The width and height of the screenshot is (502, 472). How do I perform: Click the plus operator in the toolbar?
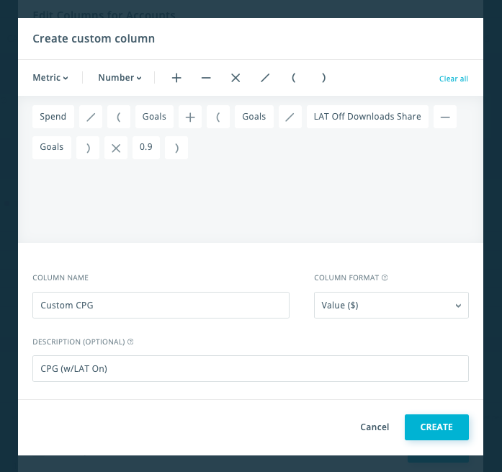176,78
